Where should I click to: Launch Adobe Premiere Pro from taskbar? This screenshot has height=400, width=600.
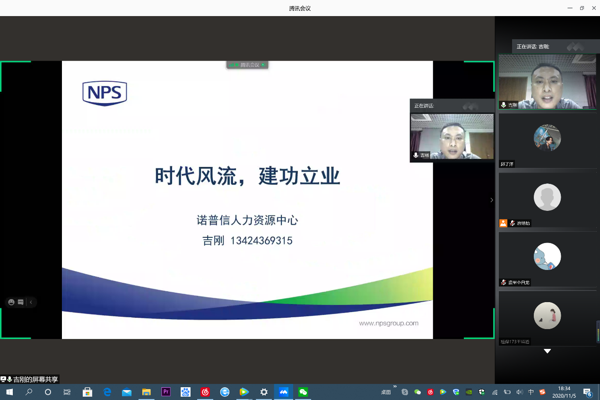tap(166, 392)
